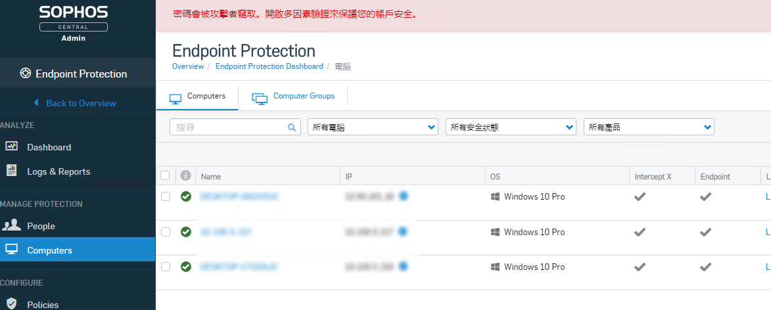Click the Logs & Reports icon
The width and height of the screenshot is (771, 310).
point(11,171)
